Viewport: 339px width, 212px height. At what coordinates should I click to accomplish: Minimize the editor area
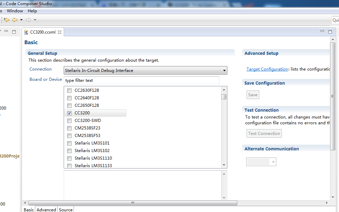(322, 31)
